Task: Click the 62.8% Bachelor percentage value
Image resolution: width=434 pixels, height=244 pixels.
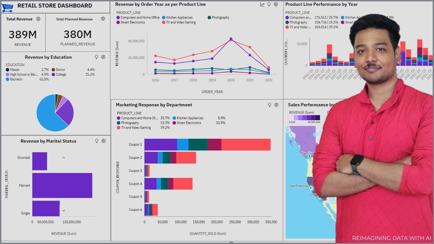Action: (44, 79)
